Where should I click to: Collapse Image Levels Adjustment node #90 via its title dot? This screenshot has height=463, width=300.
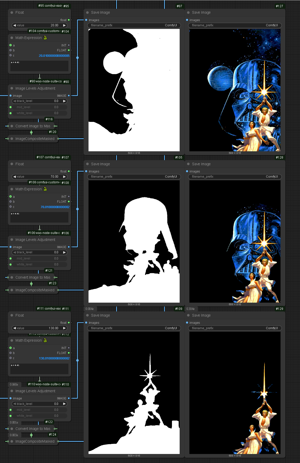click(x=12, y=88)
